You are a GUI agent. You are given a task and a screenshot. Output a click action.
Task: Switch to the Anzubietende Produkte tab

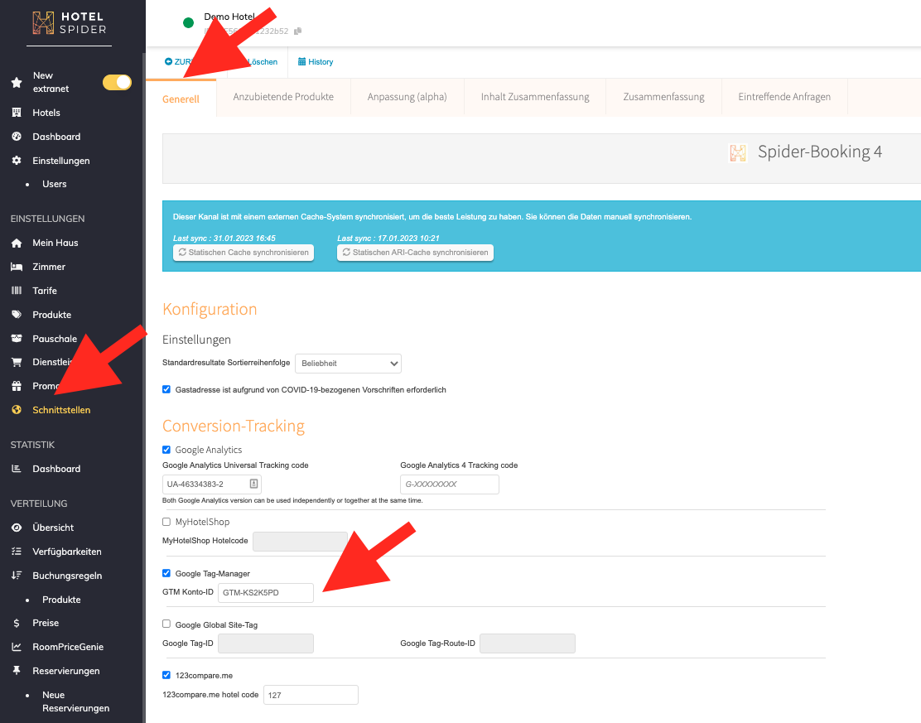click(x=283, y=97)
